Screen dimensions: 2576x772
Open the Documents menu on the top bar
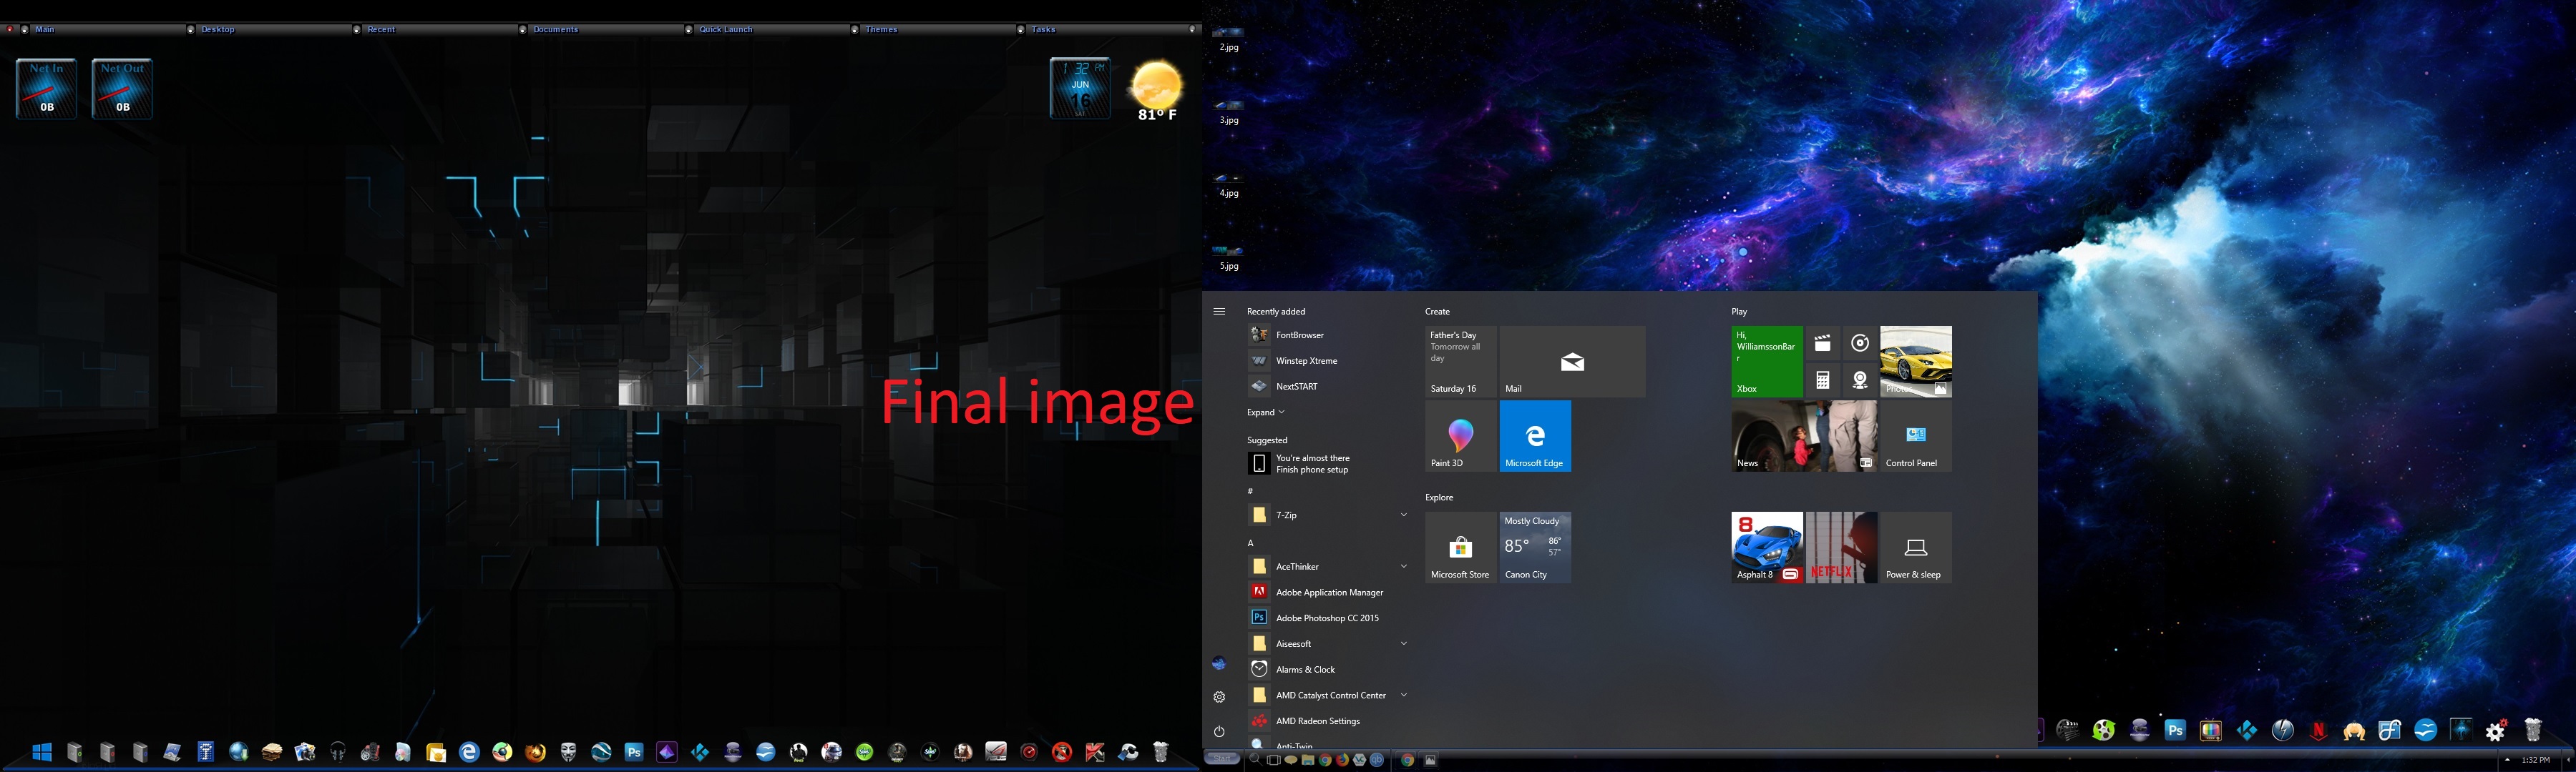[555, 29]
